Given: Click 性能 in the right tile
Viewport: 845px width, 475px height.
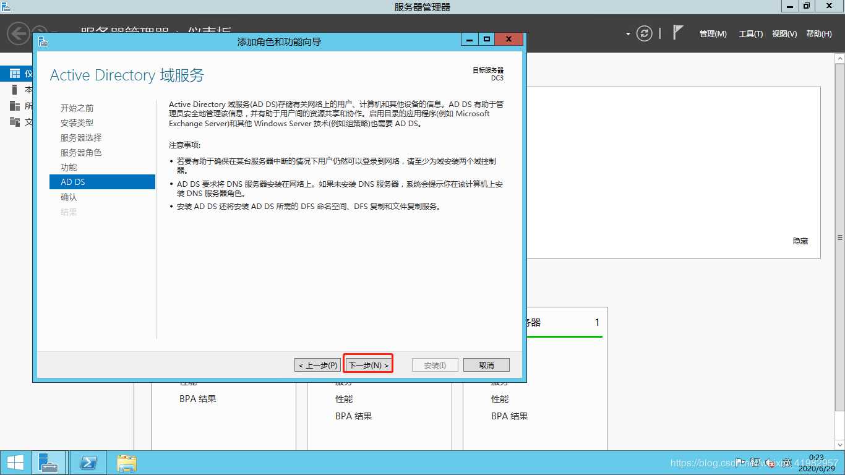Looking at the screenshot, I should pos(500,399).
